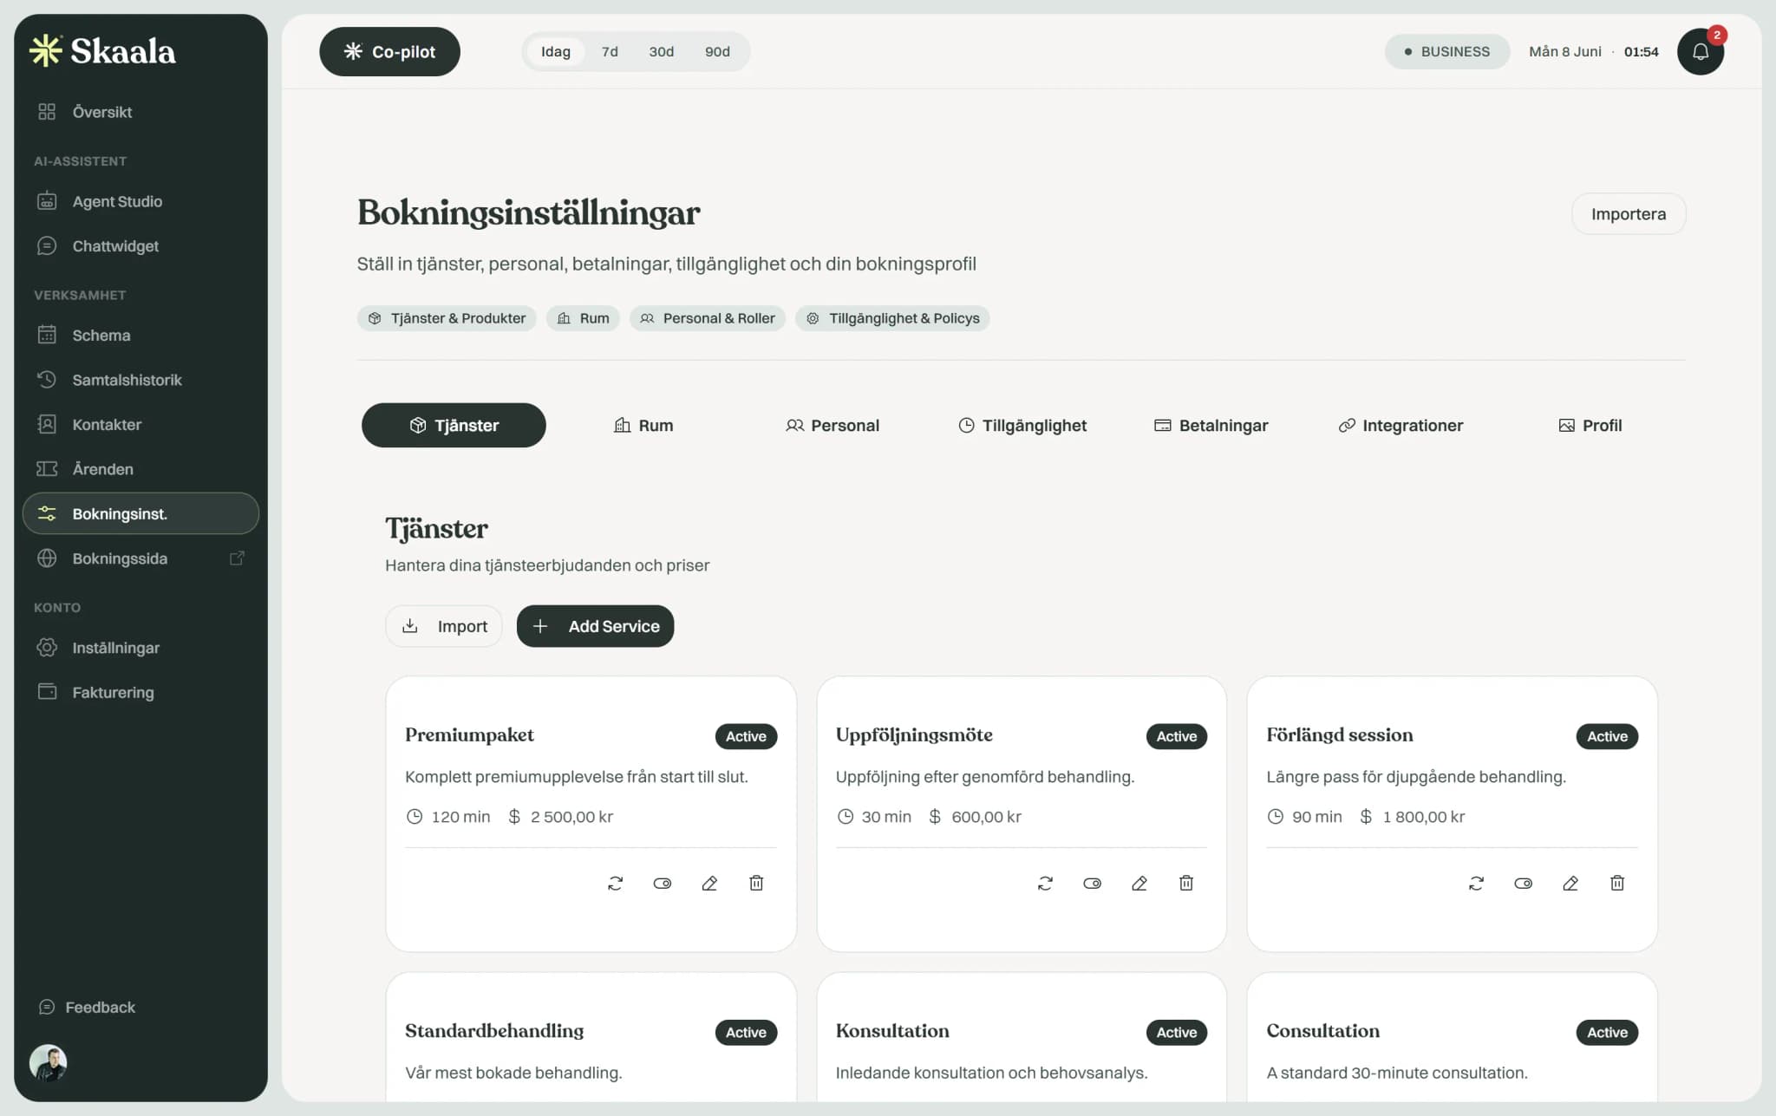
Task: Select the 30d time range
Action: tap(661, 52)
